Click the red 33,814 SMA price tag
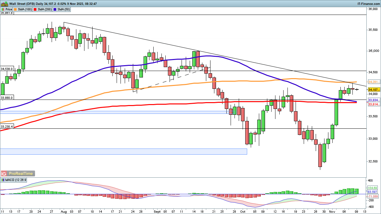Image resolution: width=381 pixels, height=214 pixels. tap(372, 104)
